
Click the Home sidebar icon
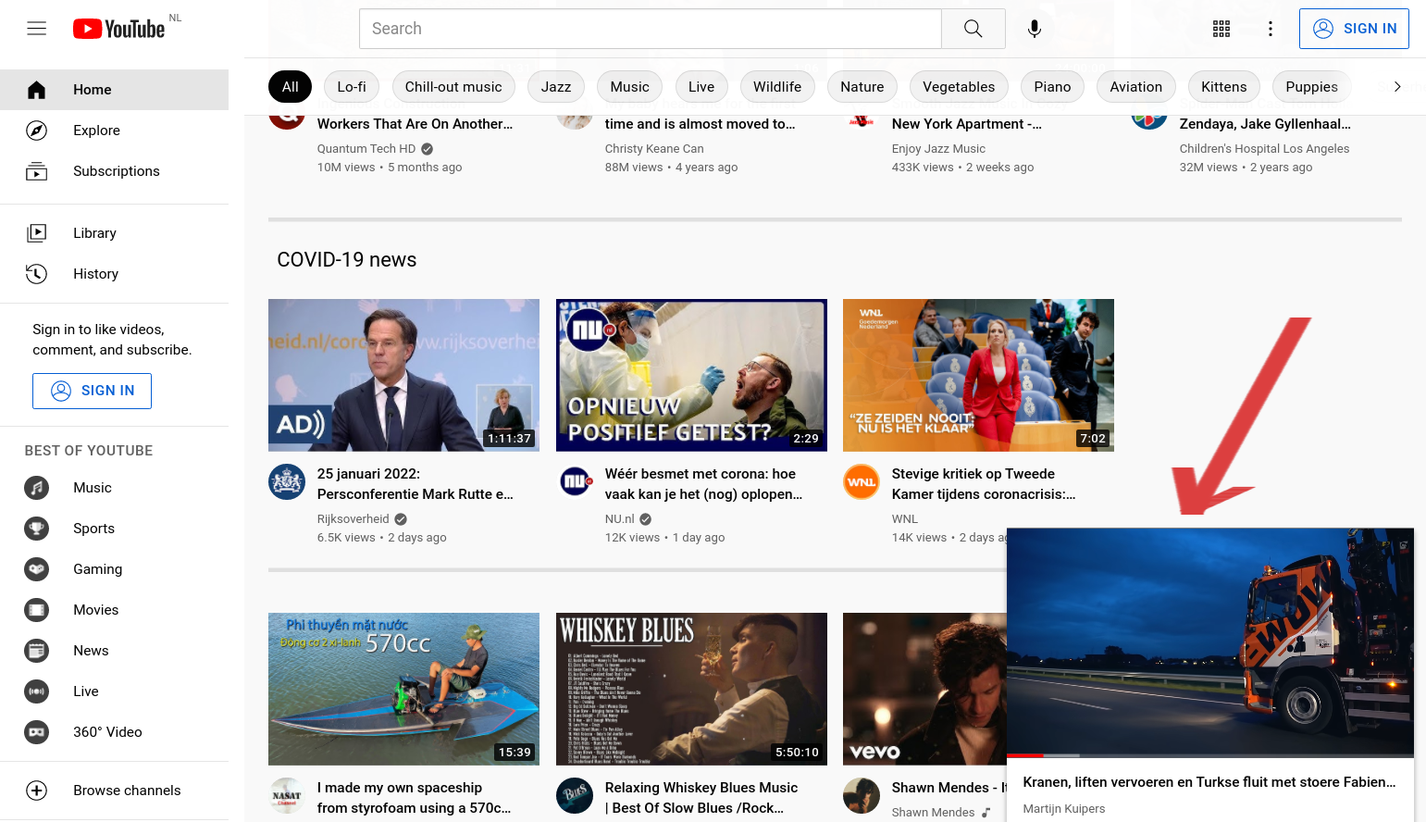coord(37,90)
